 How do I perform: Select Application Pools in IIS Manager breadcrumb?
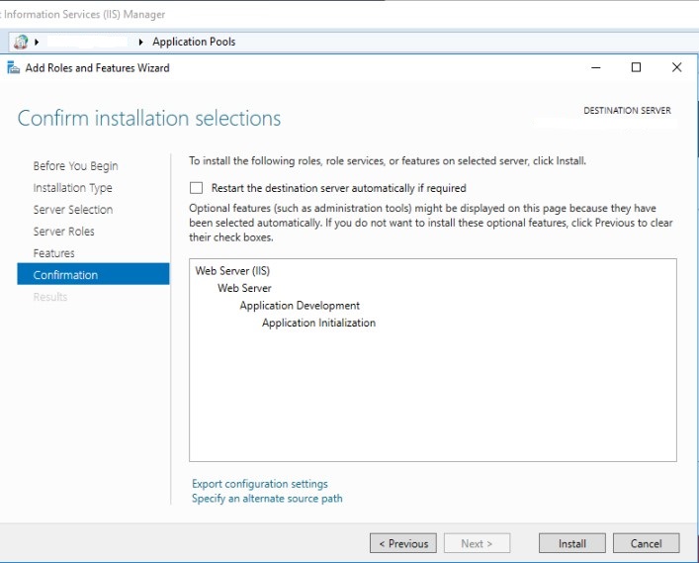pos(194,42)
